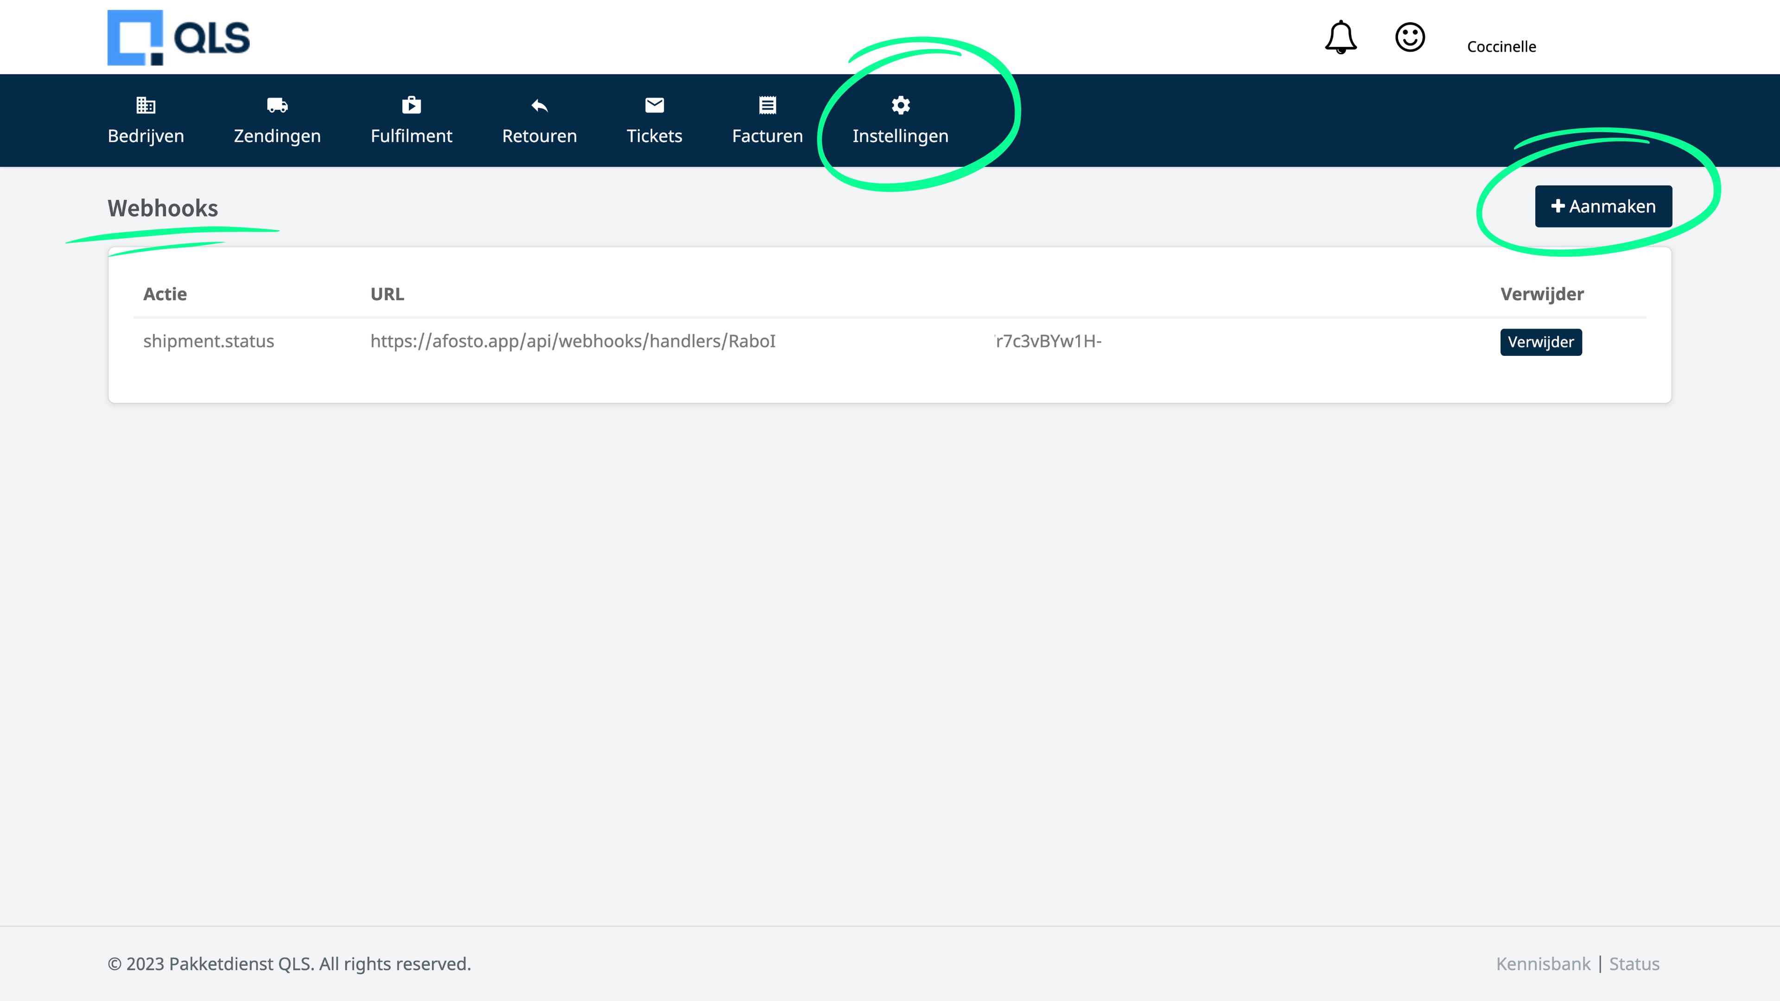Screen dimensions: 1780x1001
Task: Open the Bedrijven menu label
Action: tap(146, 136)
